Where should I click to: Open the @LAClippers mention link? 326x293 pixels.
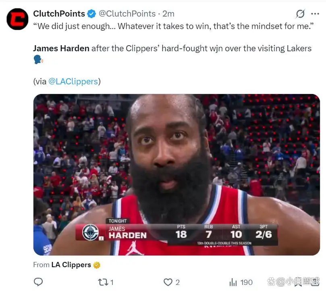(x=73, y=82)
